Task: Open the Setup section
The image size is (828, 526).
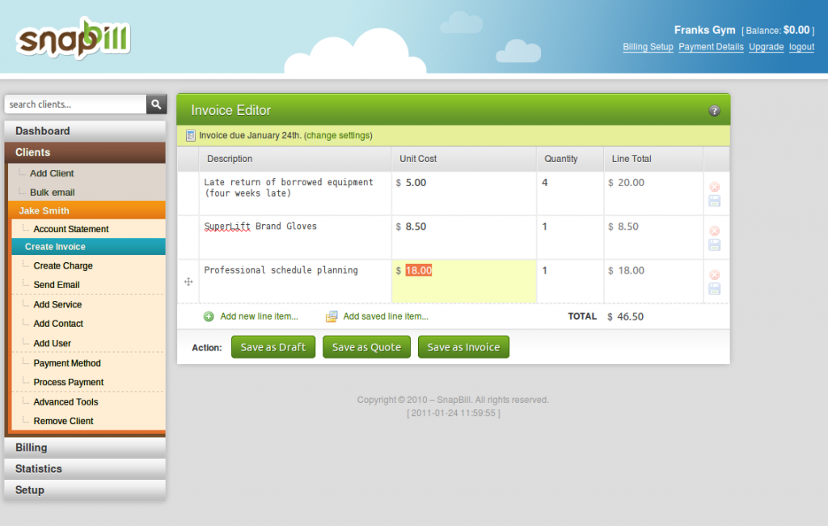Action: coord(85,490)
